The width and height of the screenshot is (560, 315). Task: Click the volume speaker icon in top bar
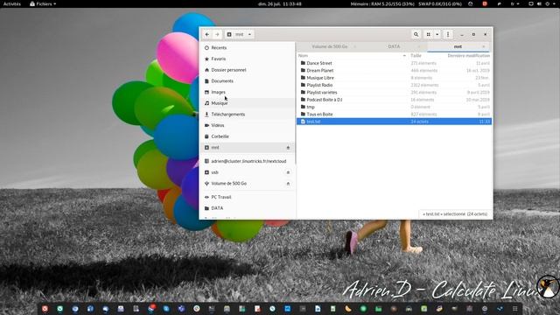click(x=539, y=3)
